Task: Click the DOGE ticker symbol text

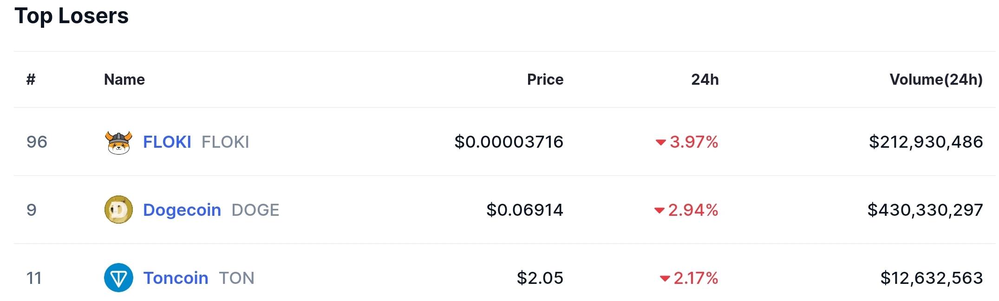Action: tap(255, 210)
